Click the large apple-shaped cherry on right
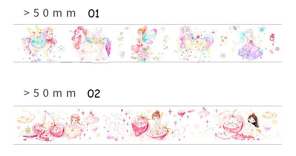The height and width of the screenshot is (156, 296). coord(233,124)
